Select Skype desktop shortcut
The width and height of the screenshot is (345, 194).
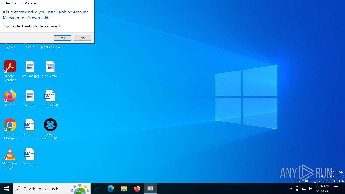pyautogui.click(x=30, y=46)
